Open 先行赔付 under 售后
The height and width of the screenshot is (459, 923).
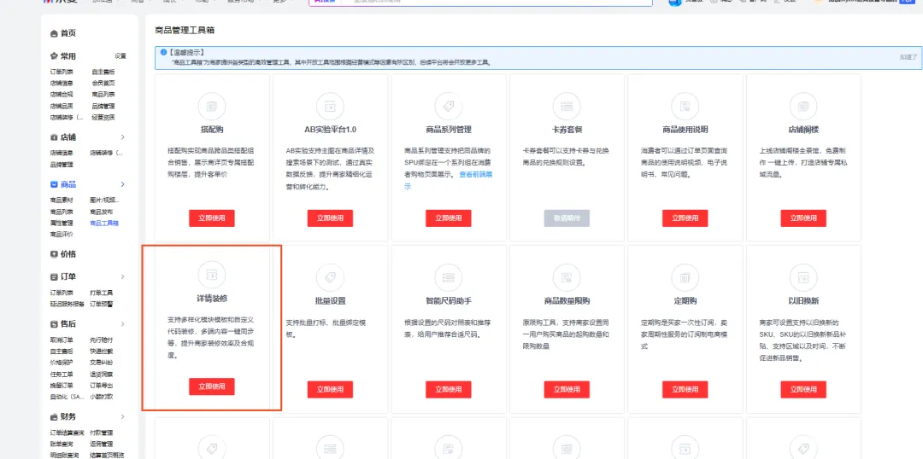[101, 340]
